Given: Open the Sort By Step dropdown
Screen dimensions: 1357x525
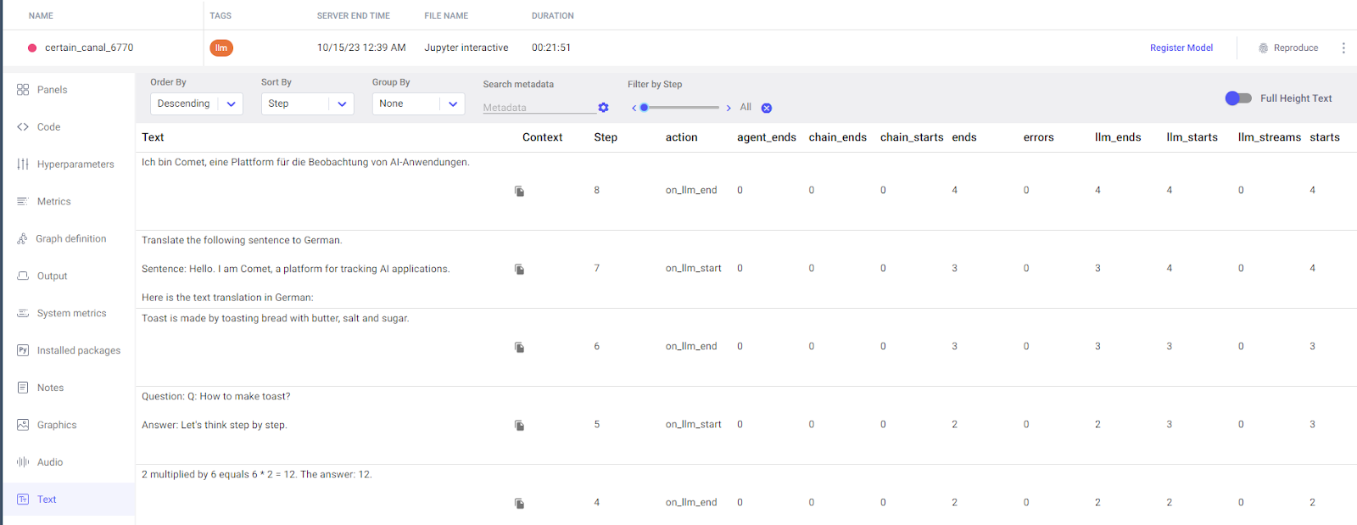Looking at the screenshot, I should (308, 103).
